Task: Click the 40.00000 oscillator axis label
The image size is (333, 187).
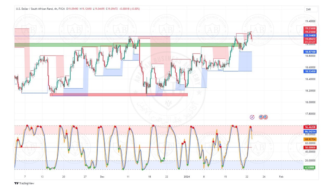Action: pyautogui.click(x=310, y=152)
